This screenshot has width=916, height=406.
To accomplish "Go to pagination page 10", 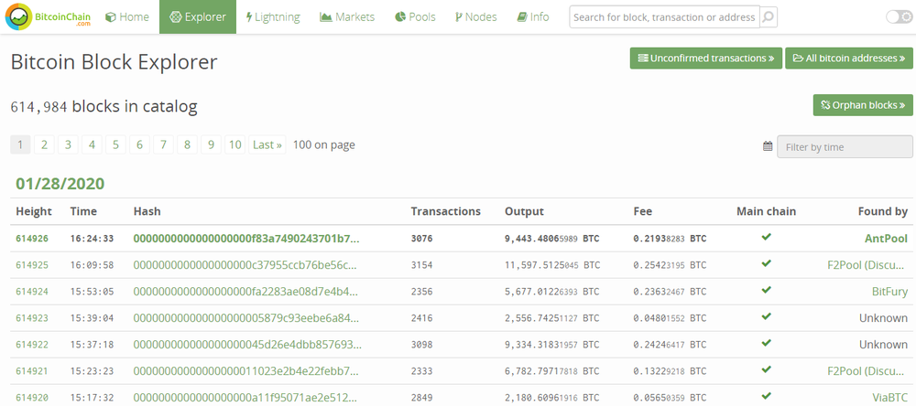I will 234,144.
